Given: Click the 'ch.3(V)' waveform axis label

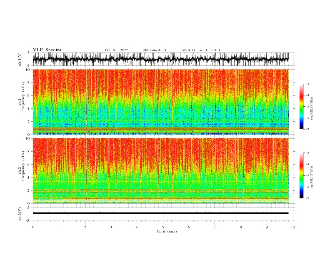Looking at the screenshot, I should coord(20,214).
